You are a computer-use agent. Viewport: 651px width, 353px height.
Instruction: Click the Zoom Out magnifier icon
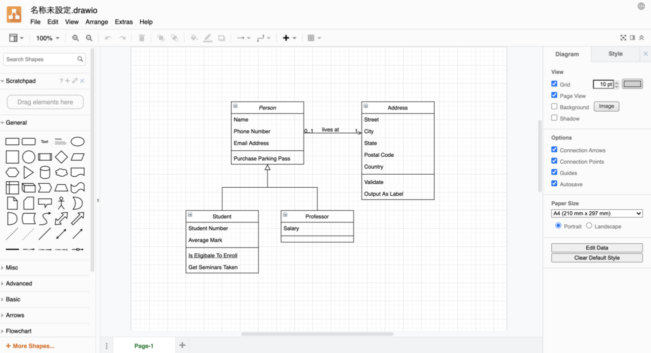click(x=89, y=38)
